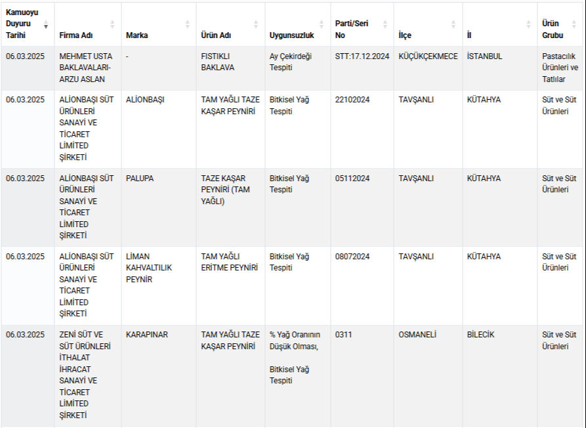Screen dimensions: 586x428
Task: Click the sort arrows beside Kamuoyu Duyuru Tarihi
Action: 46,24
